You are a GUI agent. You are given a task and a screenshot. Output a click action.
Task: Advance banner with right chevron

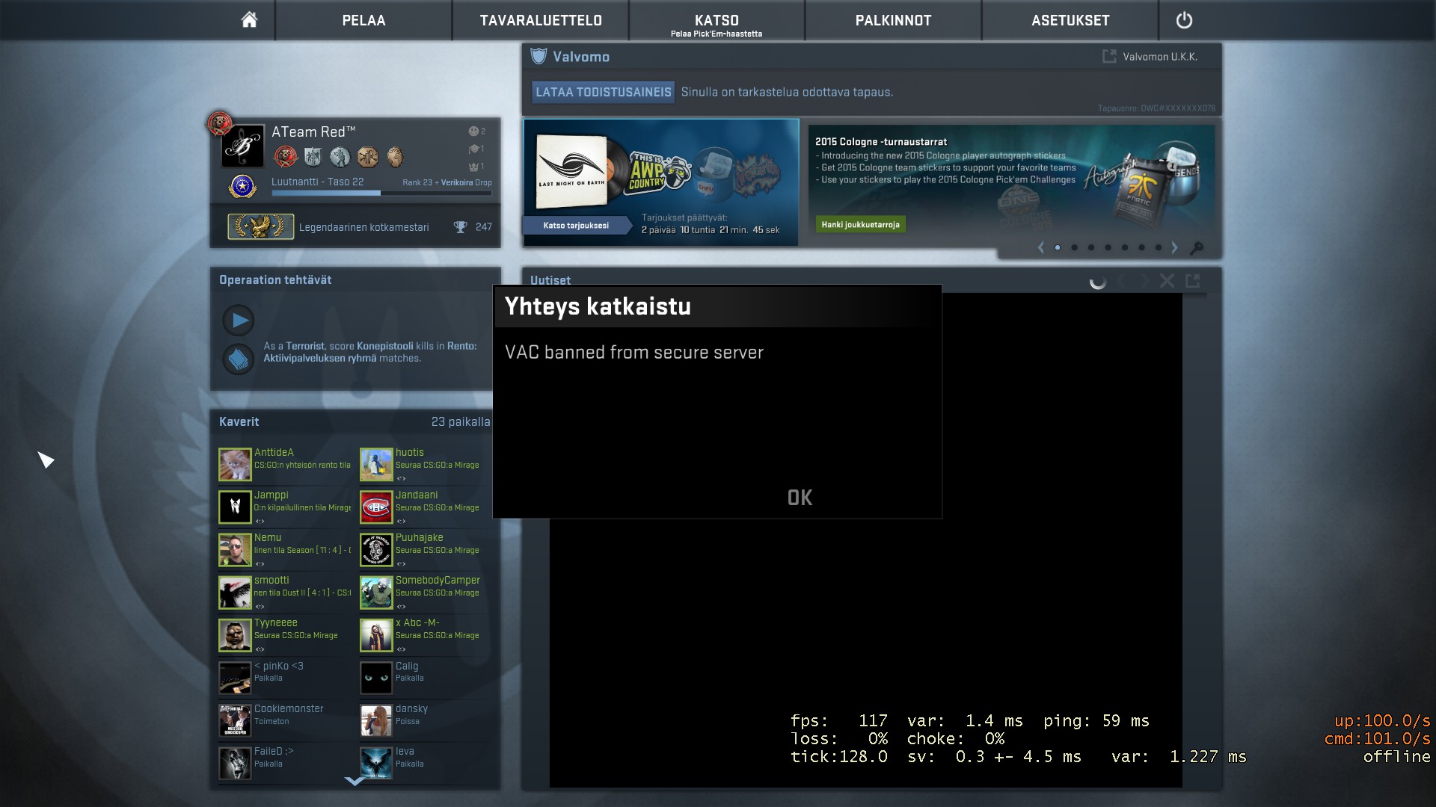pos(1174,247)
